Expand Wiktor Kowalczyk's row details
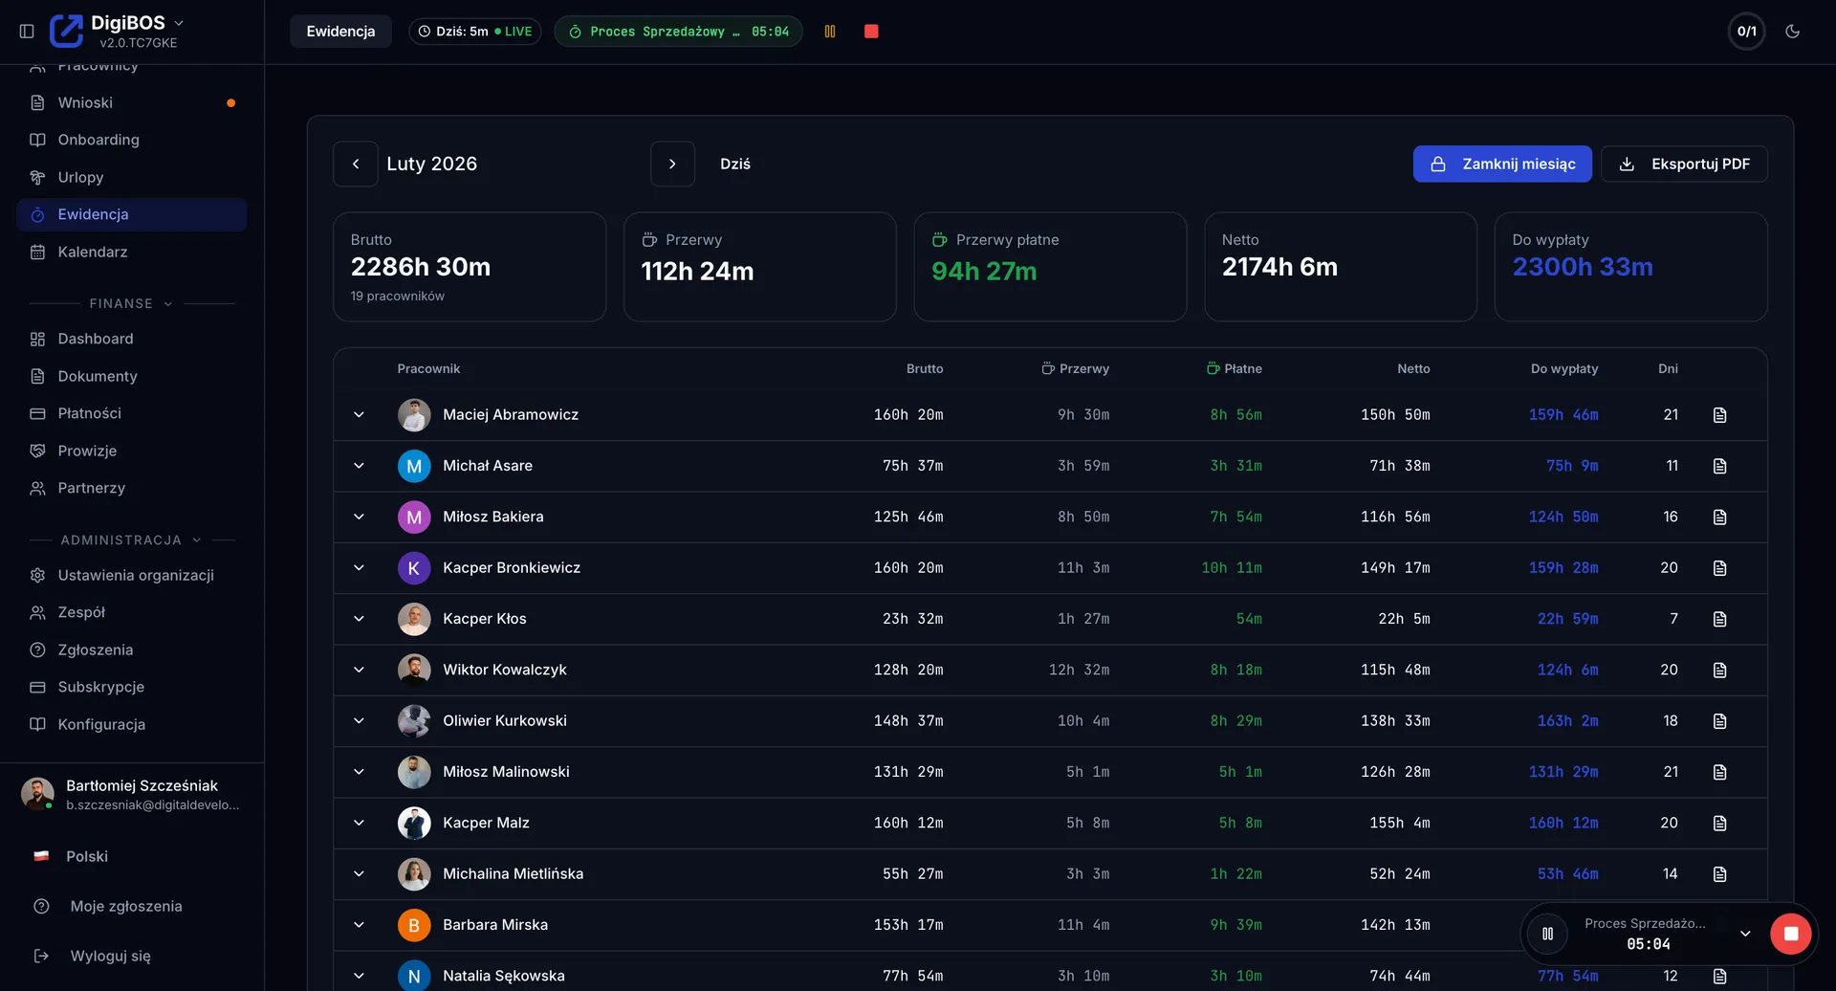Screen dimensions: 1836x991 click(x=359, y=670)
